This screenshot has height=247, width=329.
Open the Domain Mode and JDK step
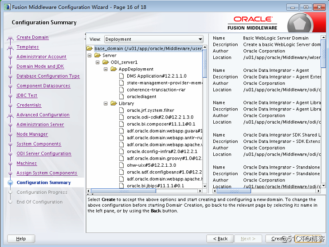(x=40, y=66)
